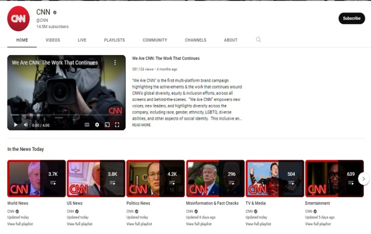This screenshot has height=234, width=371.
Task: Click the CNN channel avatar logo
Action: pyautogui.click(x=19, y=19)
